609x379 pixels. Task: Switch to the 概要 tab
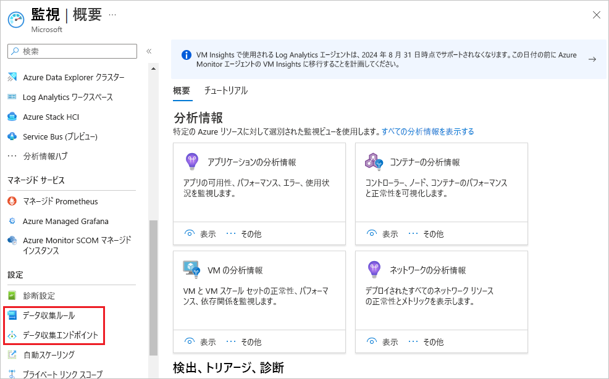pyautogui.click(x=182, y=91)
